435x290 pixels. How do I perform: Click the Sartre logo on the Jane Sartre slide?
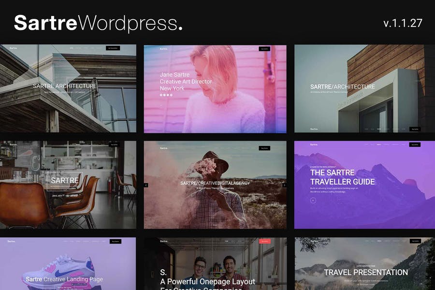tap(163, 49)
